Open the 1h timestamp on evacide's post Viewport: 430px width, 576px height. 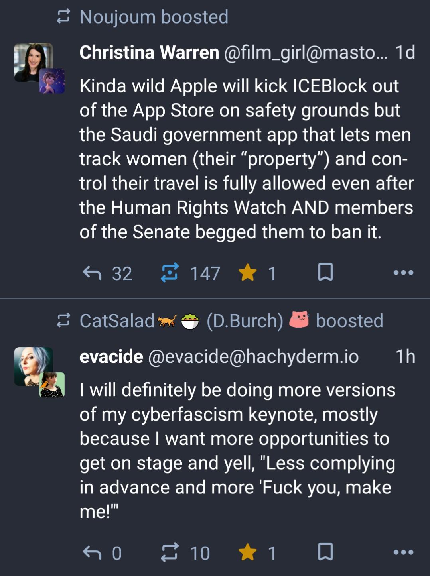tap(405, 357)
